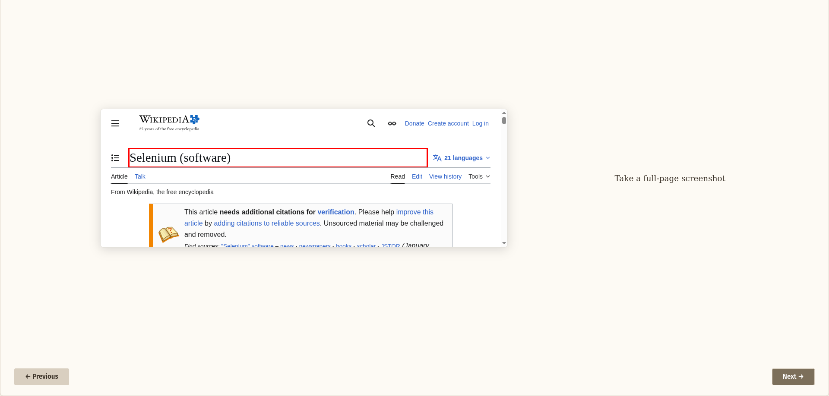Click the Selenium (software) page heading

[x=278, y=158]
